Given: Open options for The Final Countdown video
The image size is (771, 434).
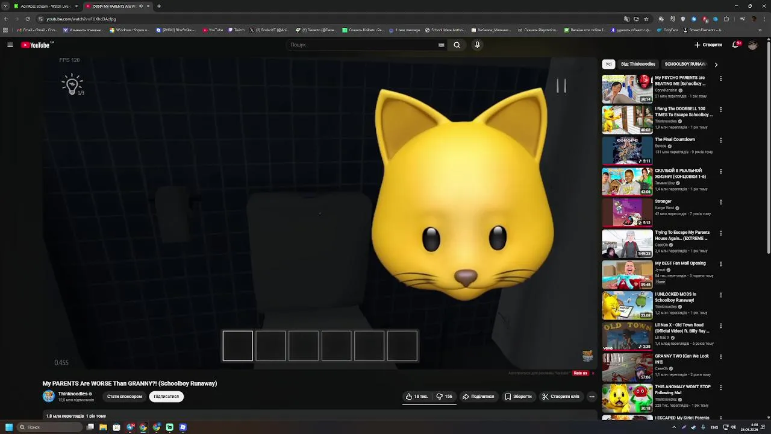Looking at the screenshot, I should tap(720, 140).
